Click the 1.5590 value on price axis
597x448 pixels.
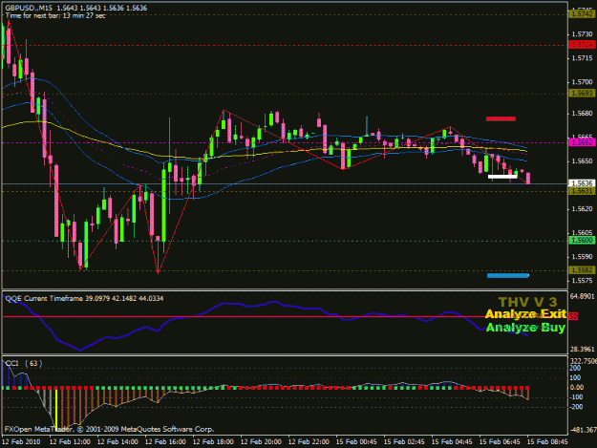582,257
